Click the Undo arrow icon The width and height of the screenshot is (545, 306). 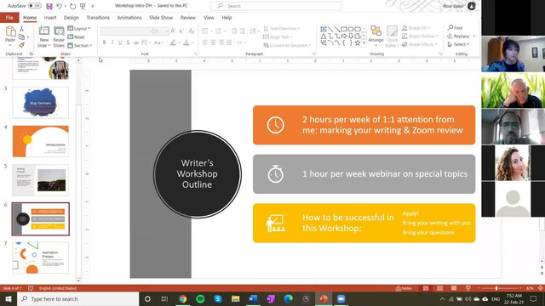coord(60,6)
